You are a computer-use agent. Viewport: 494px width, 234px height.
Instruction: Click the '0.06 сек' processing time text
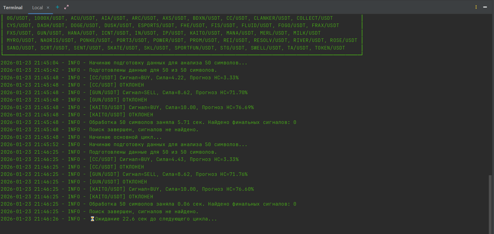[190, 204]
